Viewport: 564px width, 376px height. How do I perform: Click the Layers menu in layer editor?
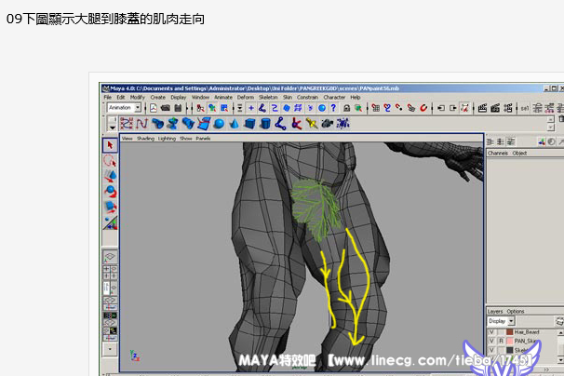(x=493, y=312)
